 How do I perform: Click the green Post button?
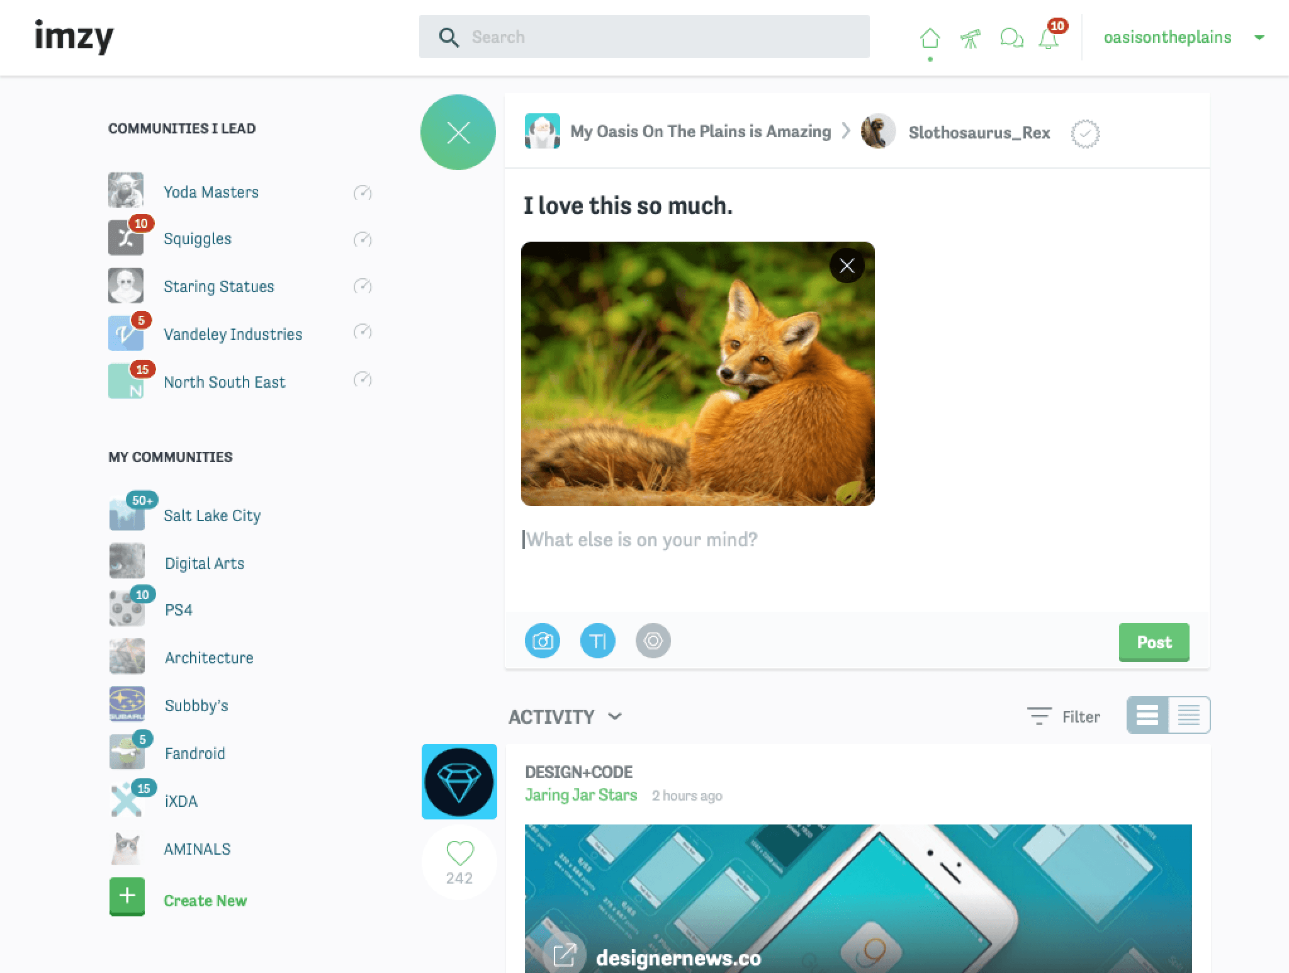pyautogui.click(x=1154, y=642)
